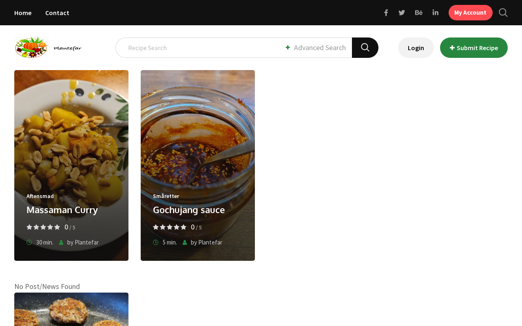Open the Twitter social icon
Viewport: 522px width, 326px height.
402,13
